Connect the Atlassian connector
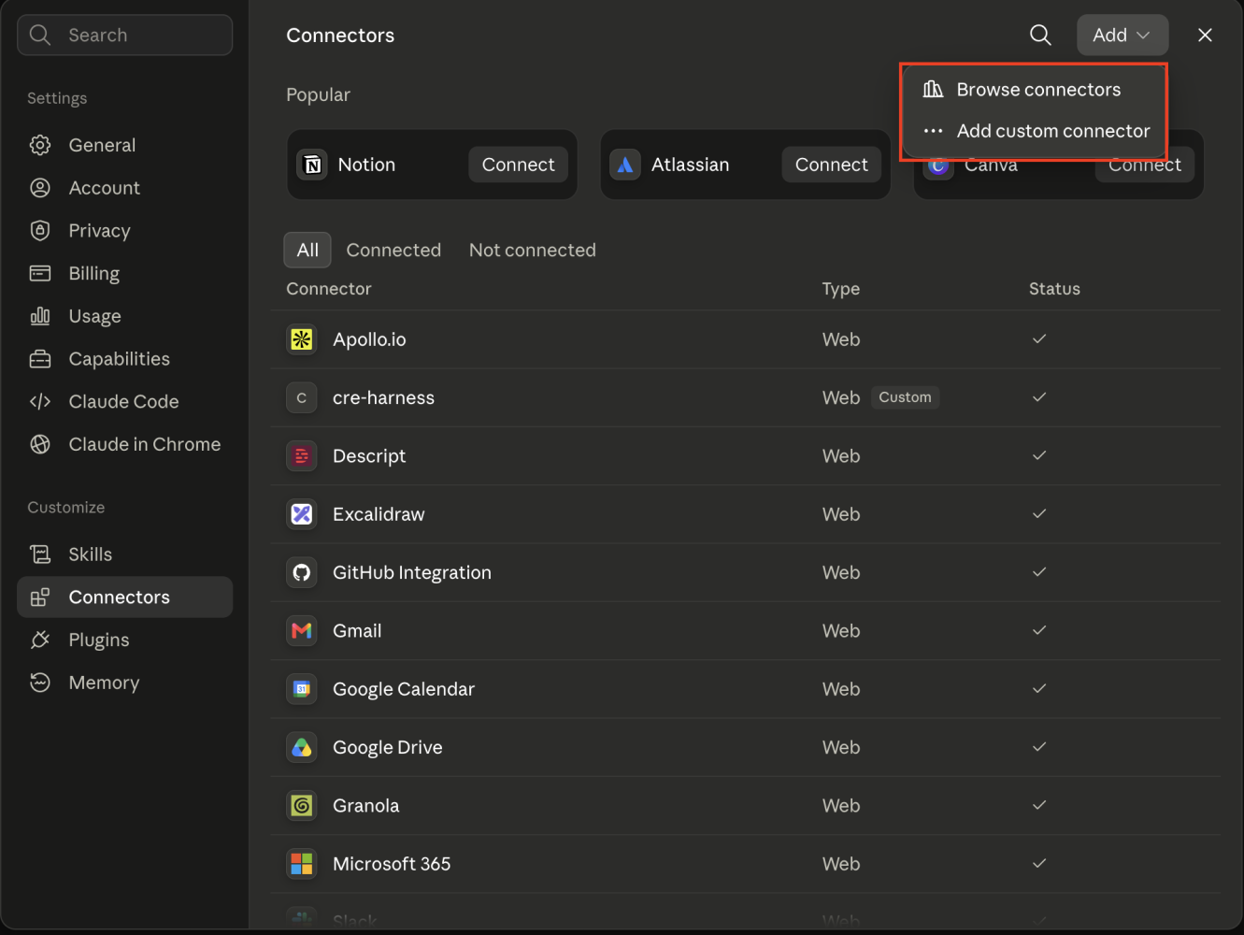Viewport: 1244px width, 935px height. (x=831, y=165)
